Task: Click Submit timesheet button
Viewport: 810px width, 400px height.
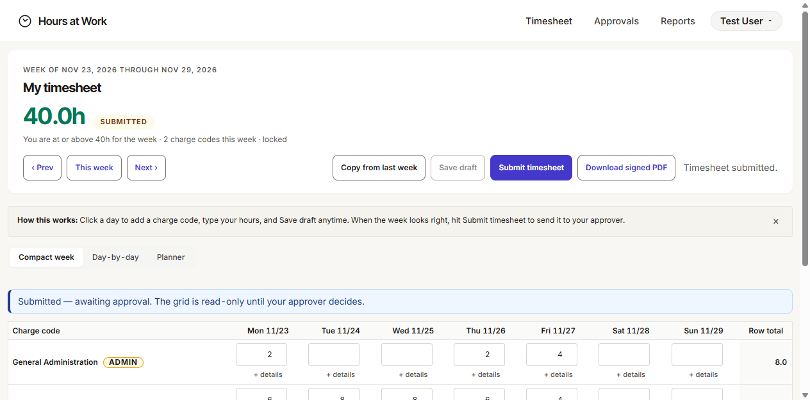Action: coord(531,168)
